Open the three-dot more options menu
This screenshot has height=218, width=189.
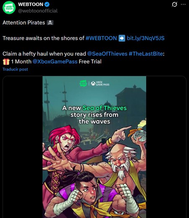[x=183, y=4]
